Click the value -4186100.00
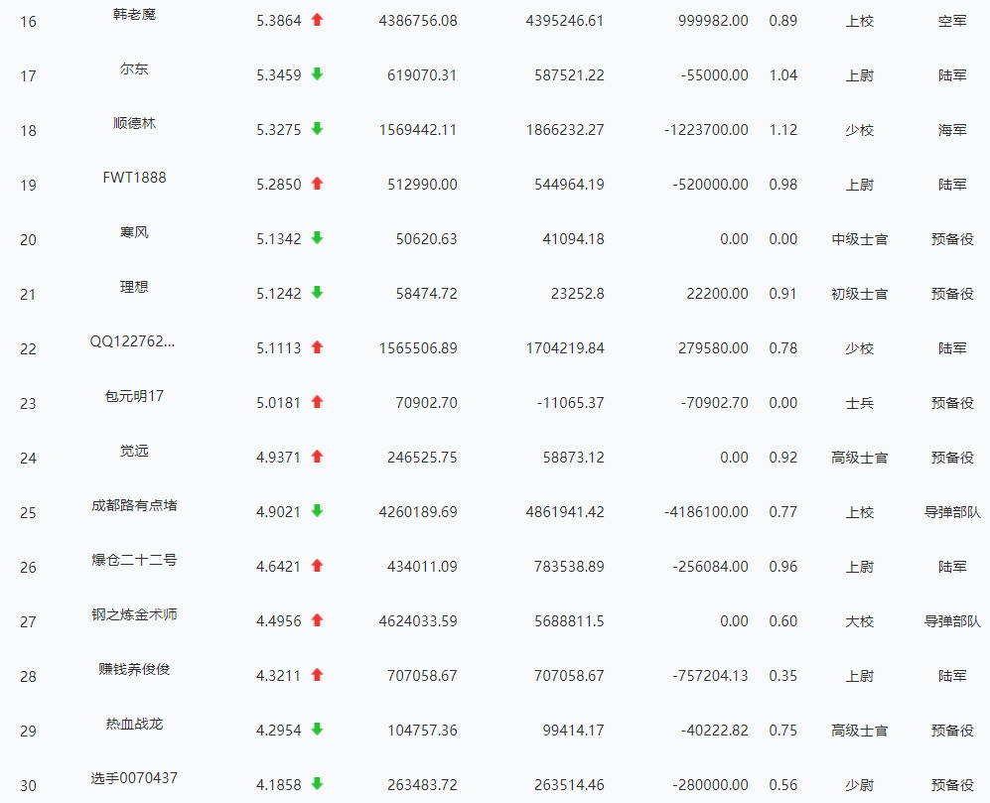Screen dimensions: 990x803 pyautogui.click(x=706, y=512)
